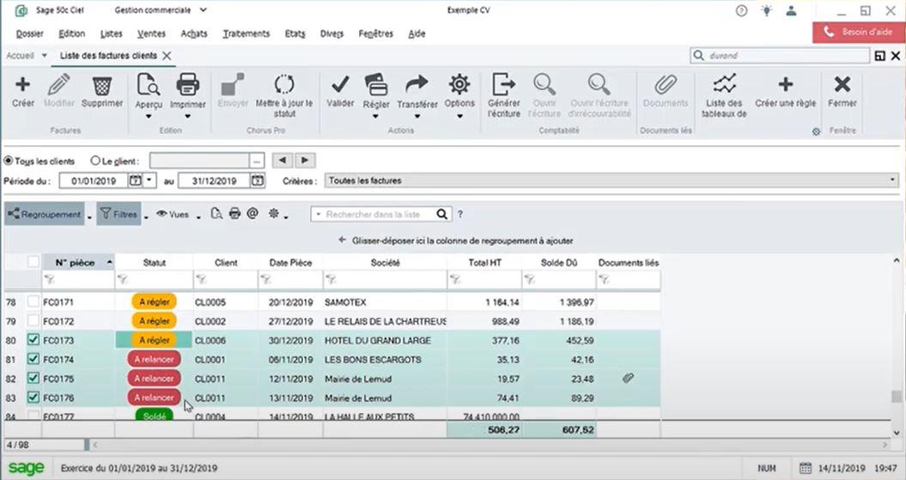Click the Filtres button
906x480 pixels.
(x=119, y=215)
